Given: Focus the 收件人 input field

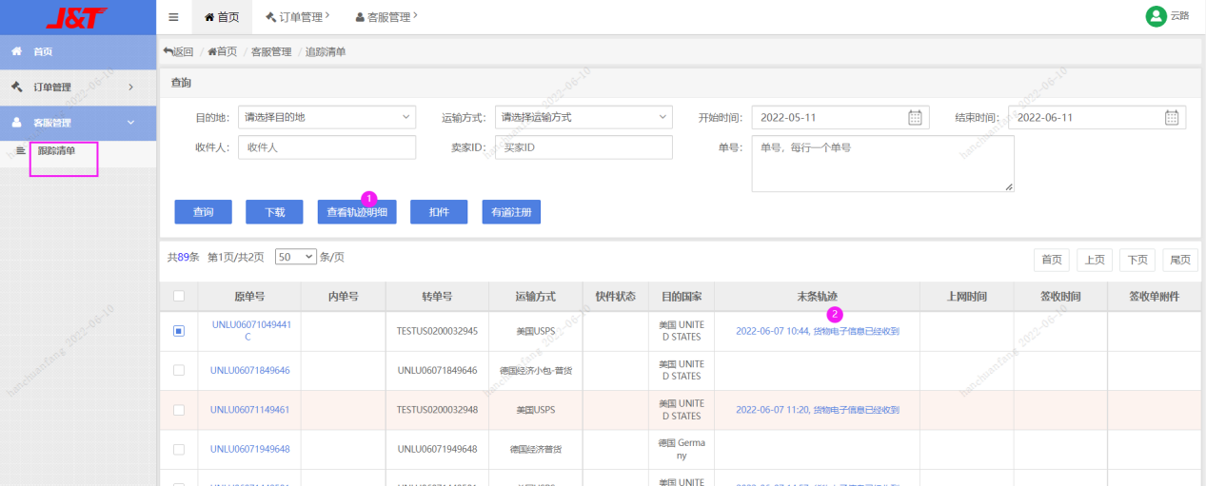Looking at the screenshot, I should (326, 147).
